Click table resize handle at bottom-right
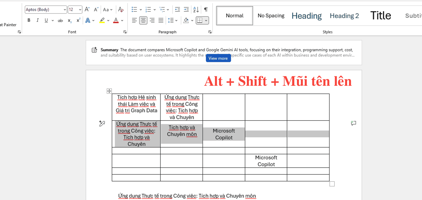Screen dimensions: 422x200 [x=332, y=184]
